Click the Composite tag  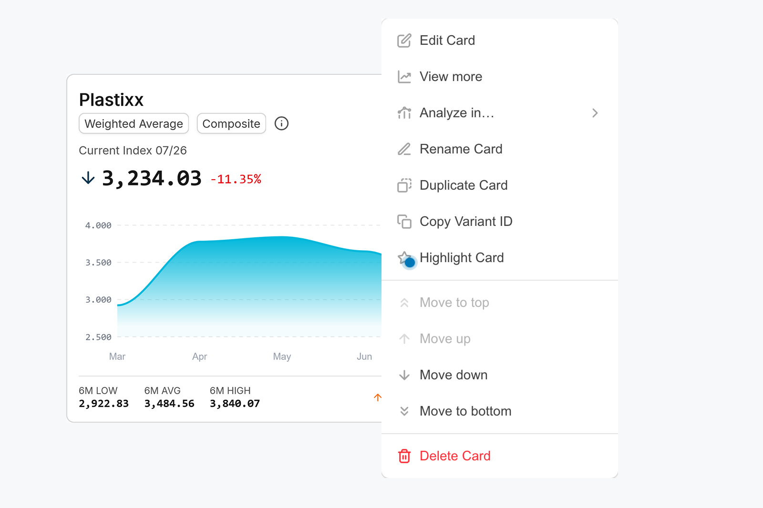click(231, 123)
